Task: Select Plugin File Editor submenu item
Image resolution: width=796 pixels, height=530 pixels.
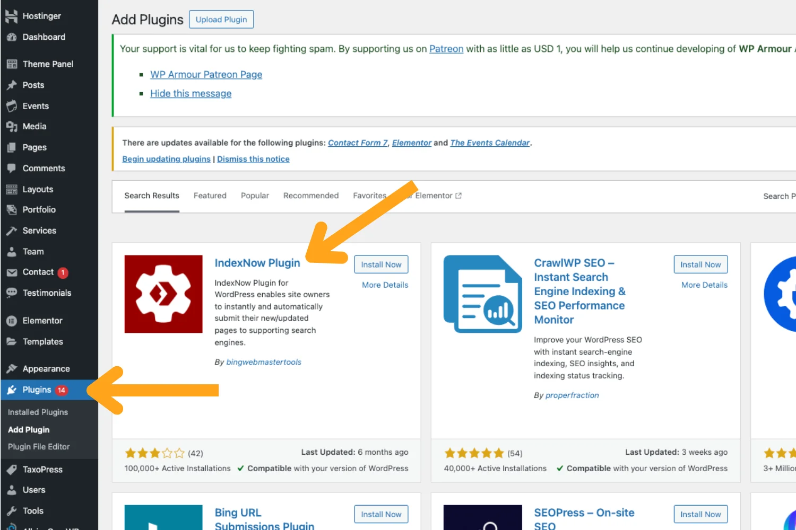Action: 38,446
